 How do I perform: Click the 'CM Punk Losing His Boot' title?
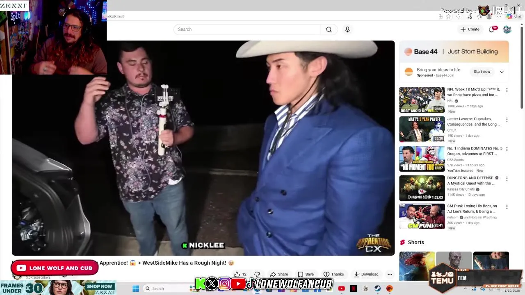[x=472, y=209]
